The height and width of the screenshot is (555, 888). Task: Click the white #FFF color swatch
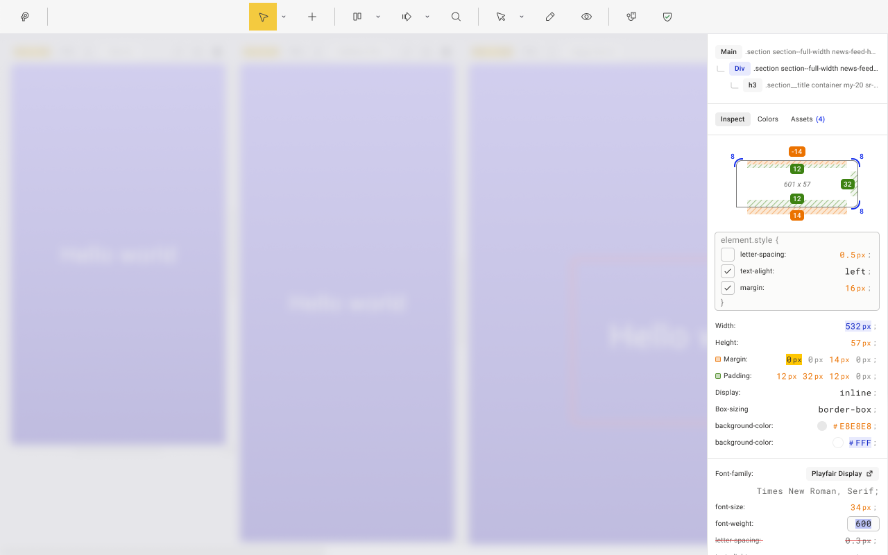[838, 443]
